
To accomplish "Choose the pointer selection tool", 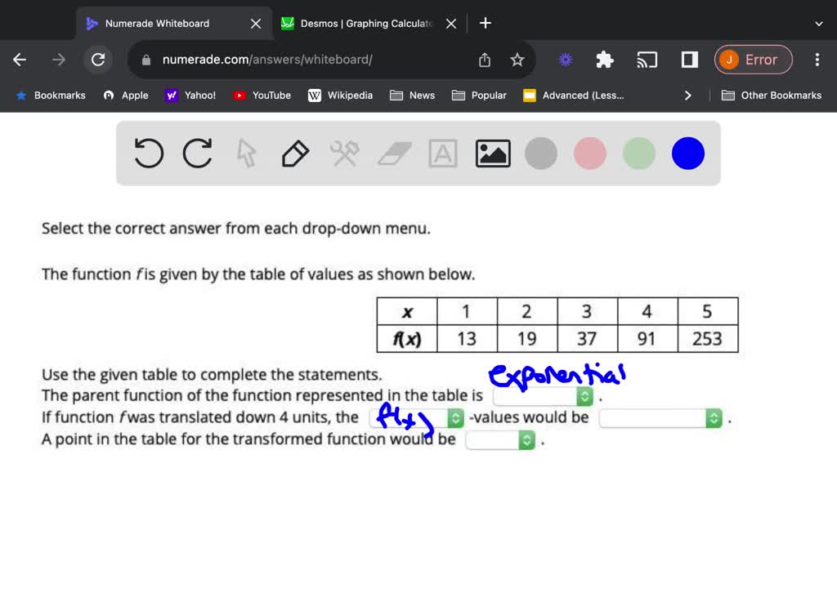I will [246, 153].
